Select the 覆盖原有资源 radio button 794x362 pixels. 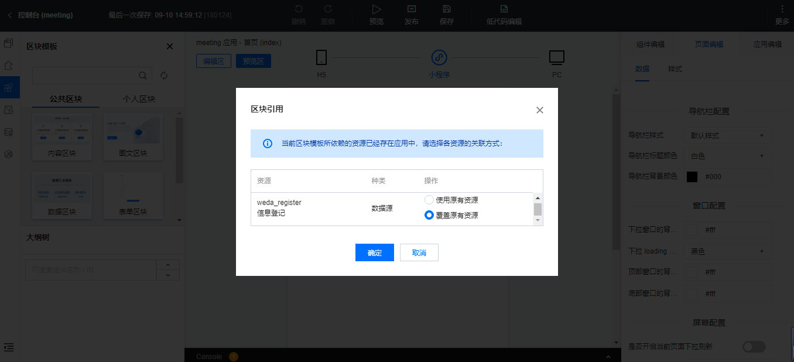coord(429,214)
